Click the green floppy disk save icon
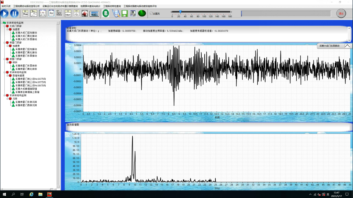The height and width of the screenshot is (198, 353). [x=125, y=13]
